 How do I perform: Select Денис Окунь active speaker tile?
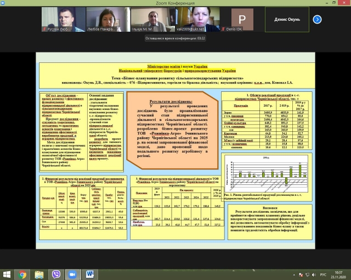pos(287,20)
